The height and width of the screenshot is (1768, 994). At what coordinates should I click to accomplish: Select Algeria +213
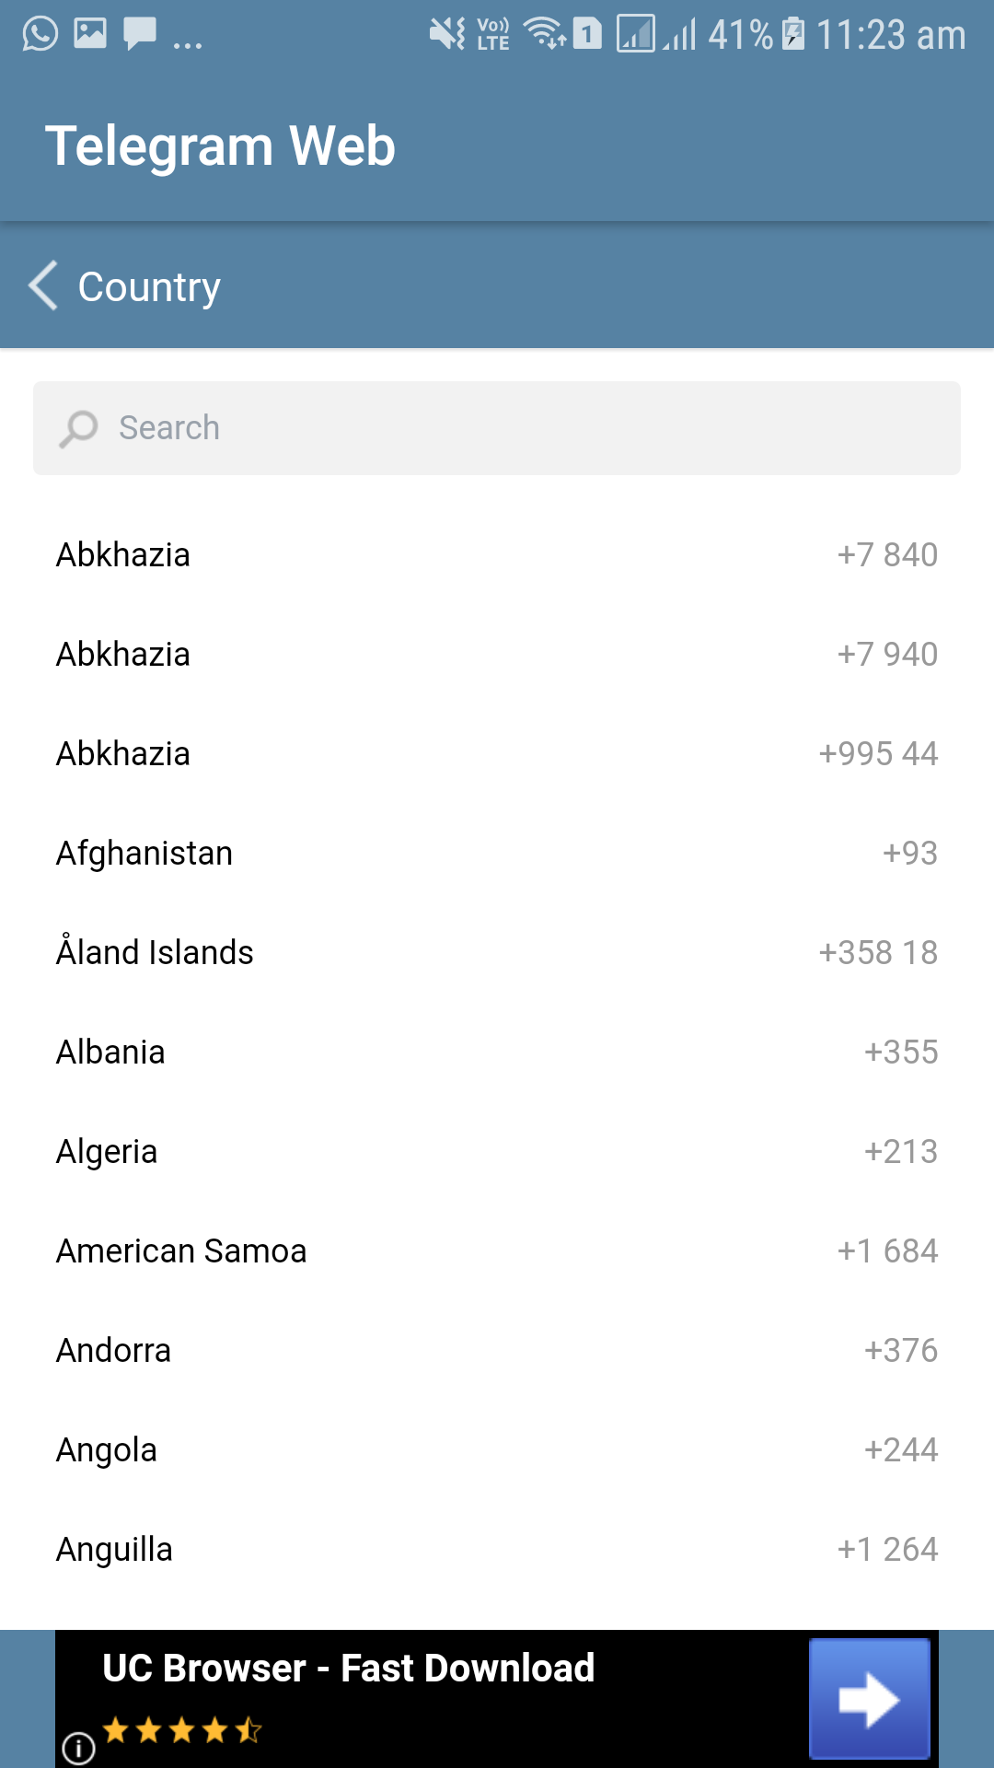click(x=497, y=1152)
